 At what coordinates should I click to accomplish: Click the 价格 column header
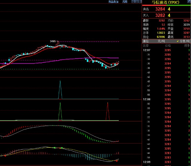(x=168, y=46)
